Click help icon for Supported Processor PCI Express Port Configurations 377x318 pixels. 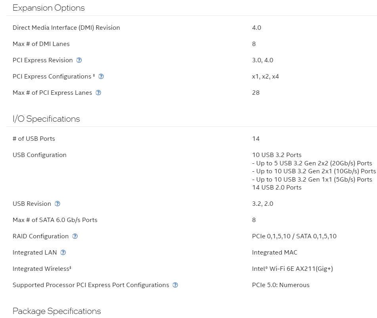pyautogui.click(x=175, y=285)
